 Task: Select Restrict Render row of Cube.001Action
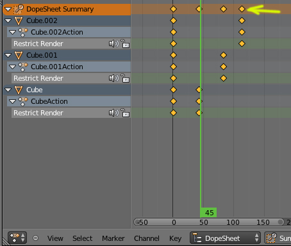point(71,78)
